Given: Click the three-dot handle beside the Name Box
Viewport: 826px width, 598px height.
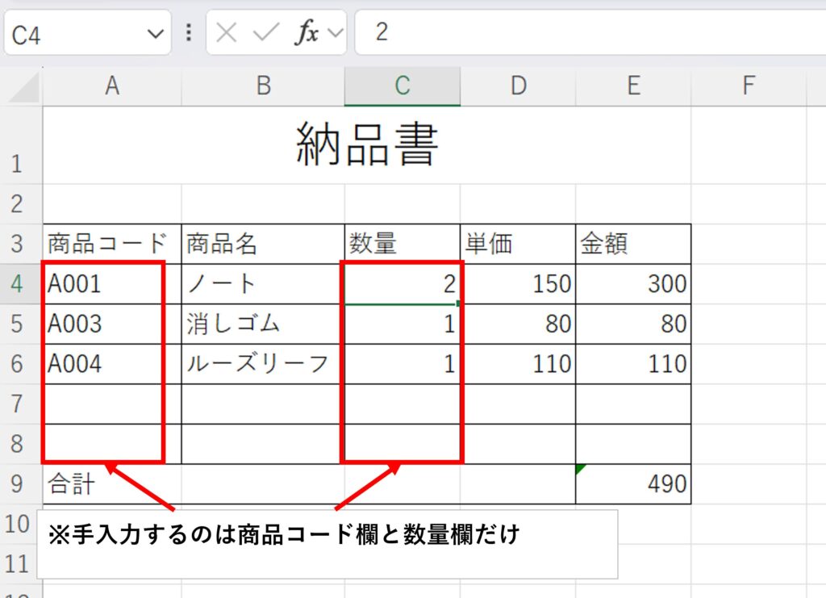Looking at the screenshot, I should 189,32.
